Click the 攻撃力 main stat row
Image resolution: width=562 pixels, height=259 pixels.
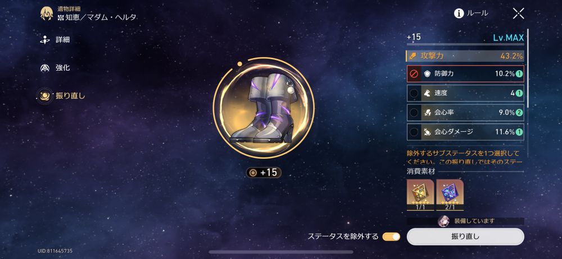465,56
